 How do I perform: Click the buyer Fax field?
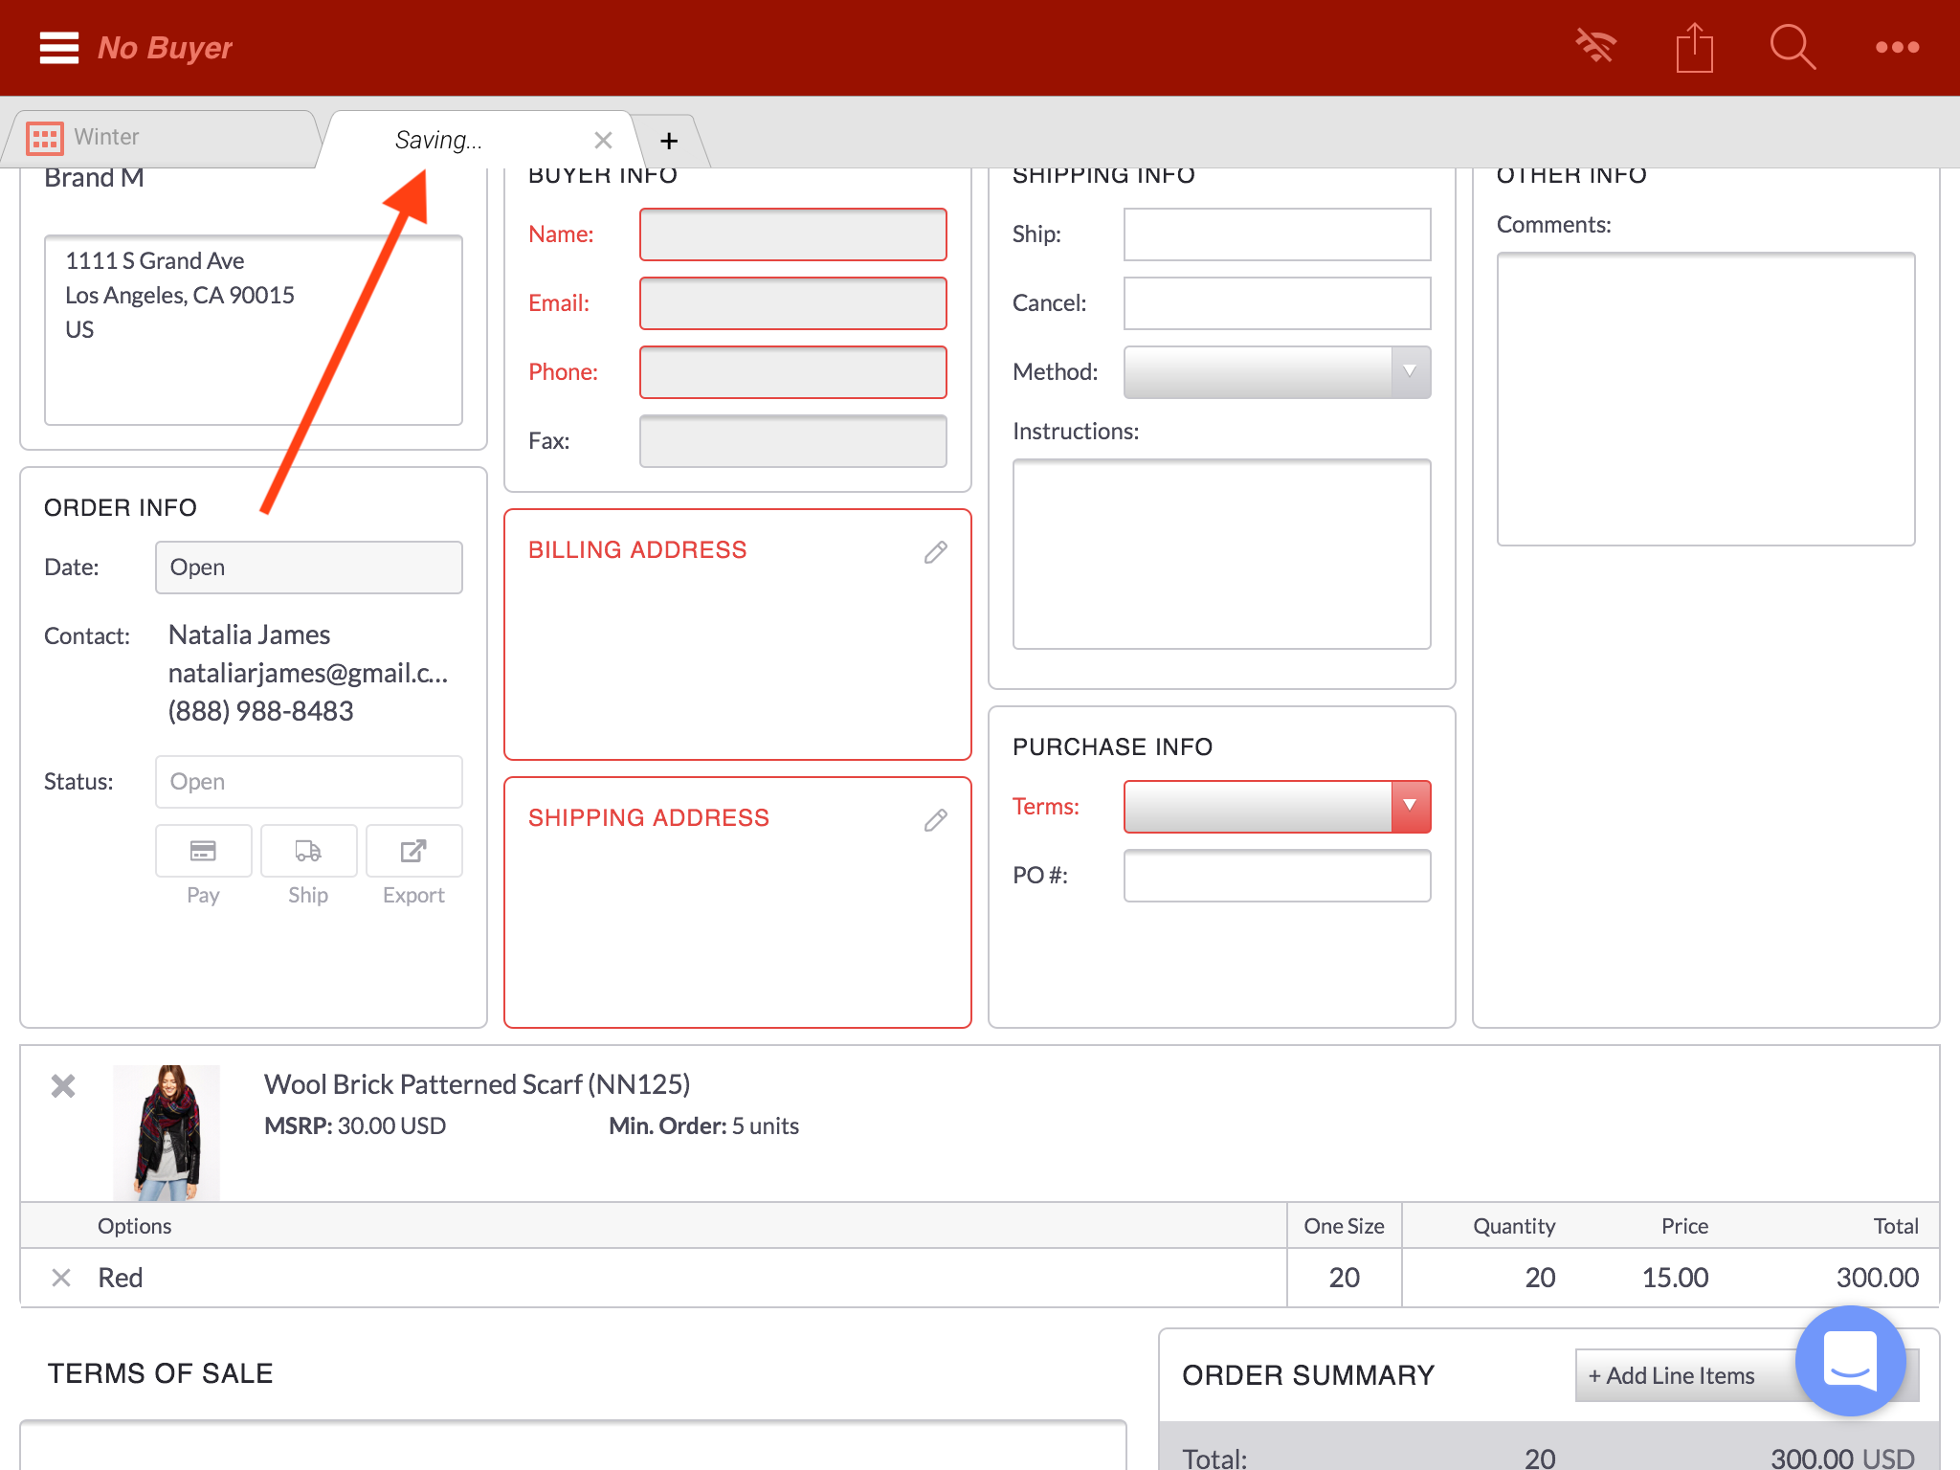tap(792, 440)
